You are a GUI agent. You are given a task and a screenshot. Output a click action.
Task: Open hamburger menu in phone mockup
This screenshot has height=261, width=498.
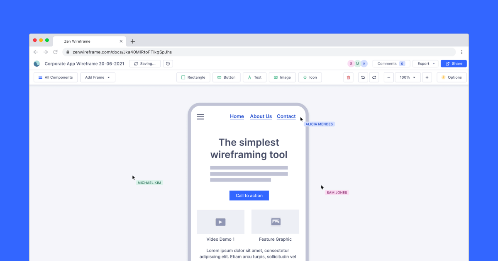coord(200,117)
